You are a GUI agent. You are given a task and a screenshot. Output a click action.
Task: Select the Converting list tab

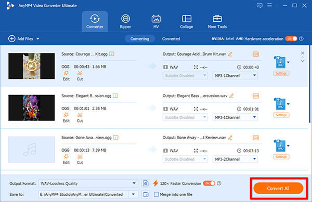140,39
